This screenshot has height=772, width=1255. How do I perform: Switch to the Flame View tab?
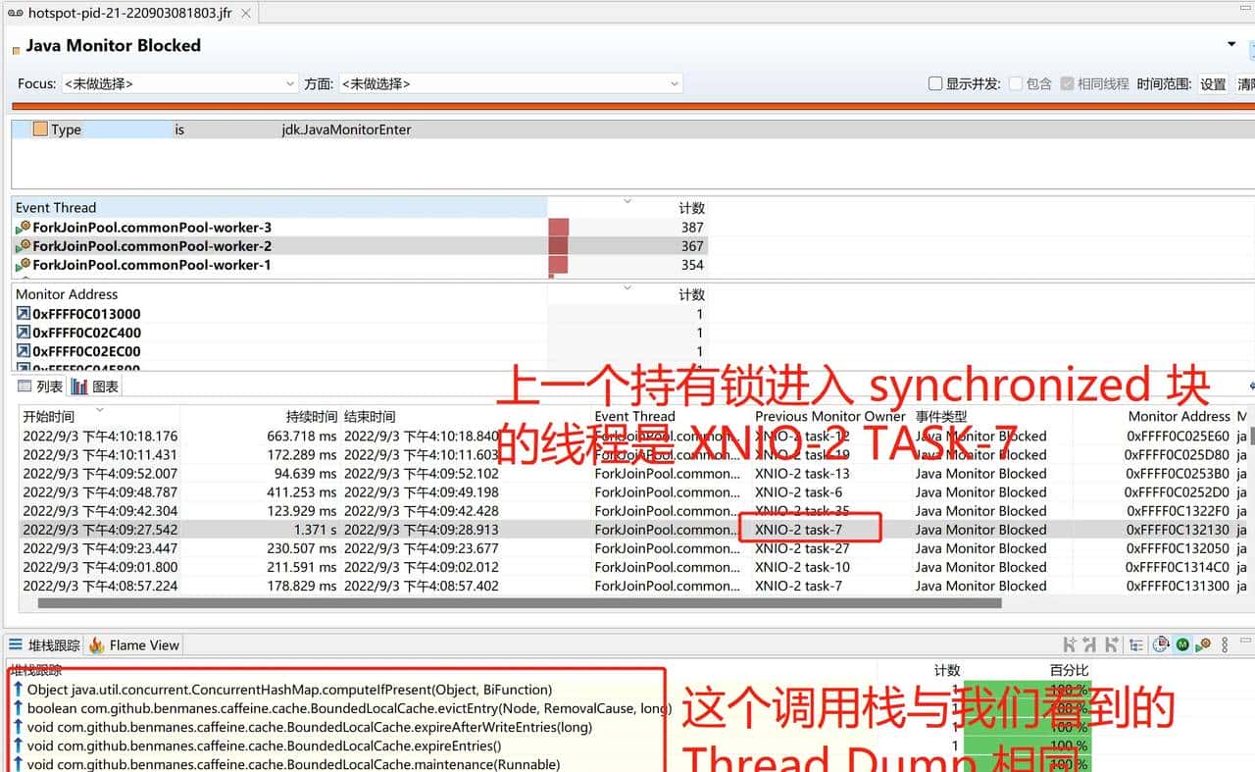[134, 645]
